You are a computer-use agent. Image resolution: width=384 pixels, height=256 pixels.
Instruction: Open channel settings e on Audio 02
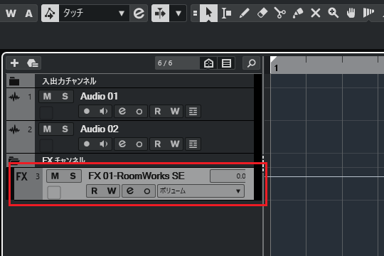pyautogui.click(x=122, y=144)
